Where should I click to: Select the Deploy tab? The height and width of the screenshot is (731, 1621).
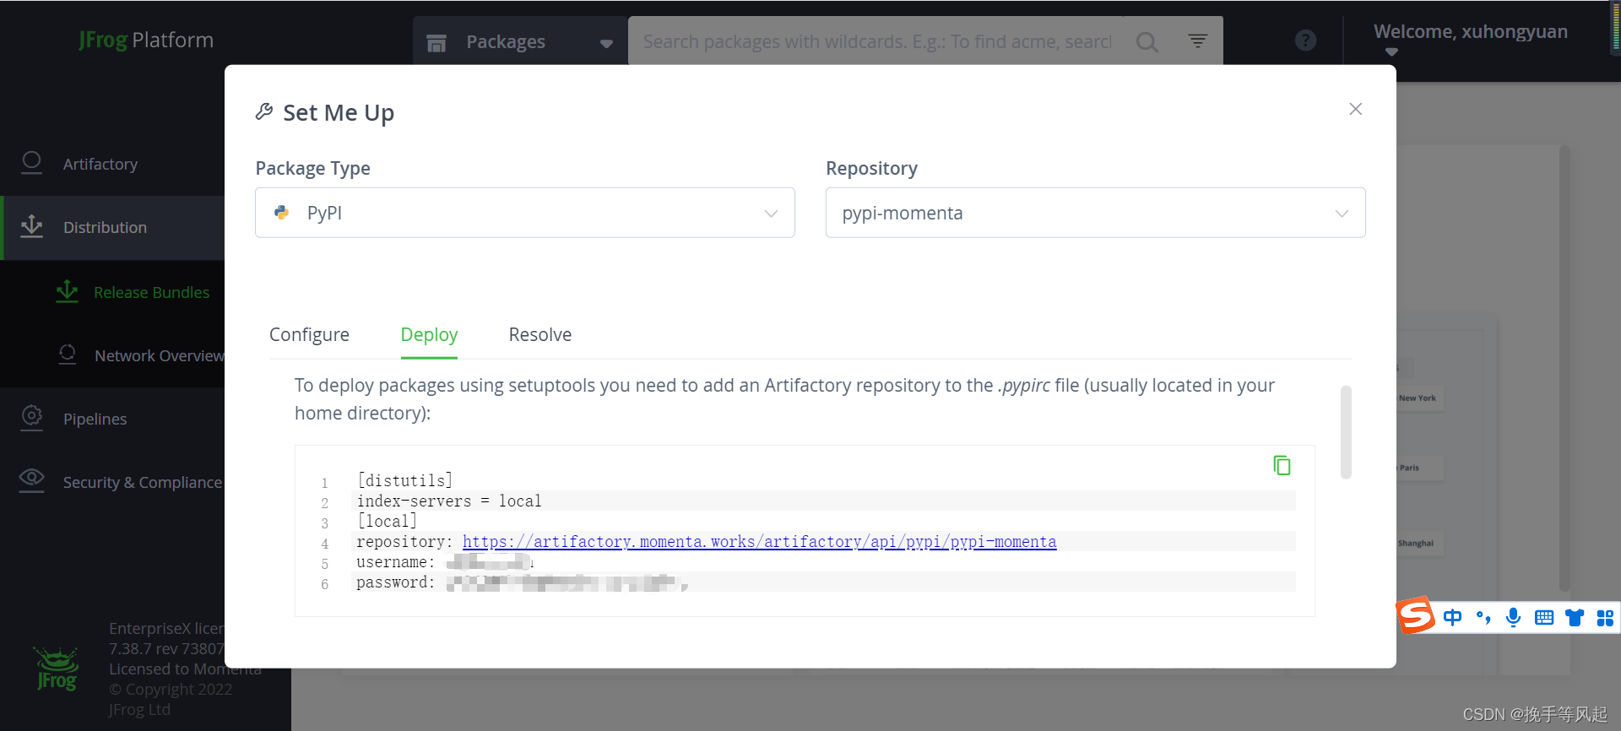point(429,334)
